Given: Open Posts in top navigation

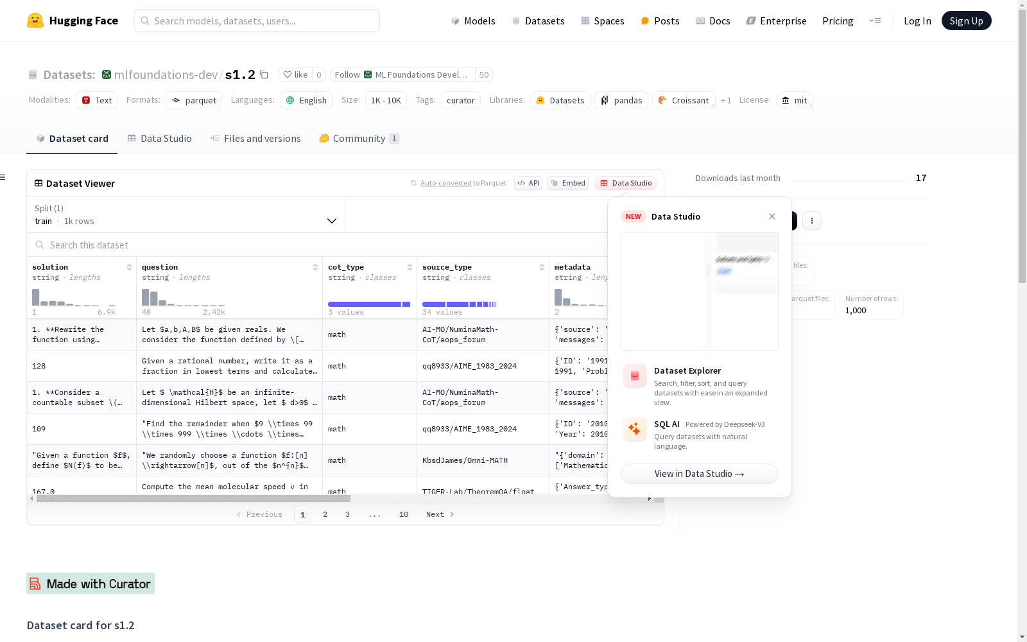Looking at the screenshot, I should click(660, 21).
